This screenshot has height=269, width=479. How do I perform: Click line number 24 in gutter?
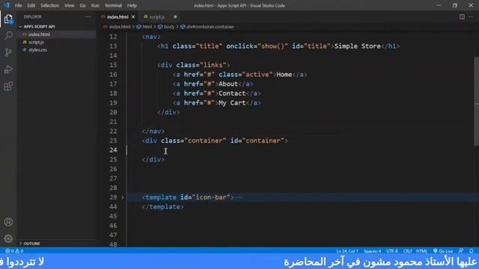pyautogui.click(x=113, y=150)
